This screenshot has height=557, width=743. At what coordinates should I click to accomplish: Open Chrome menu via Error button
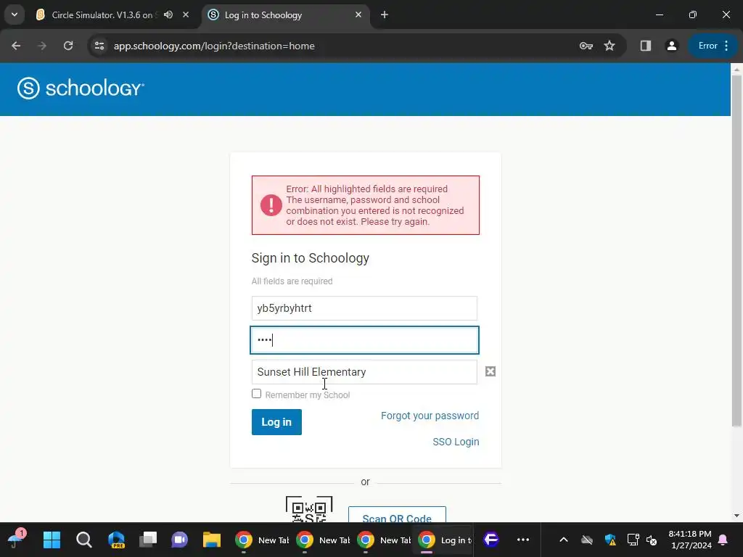tap(713, 46)
